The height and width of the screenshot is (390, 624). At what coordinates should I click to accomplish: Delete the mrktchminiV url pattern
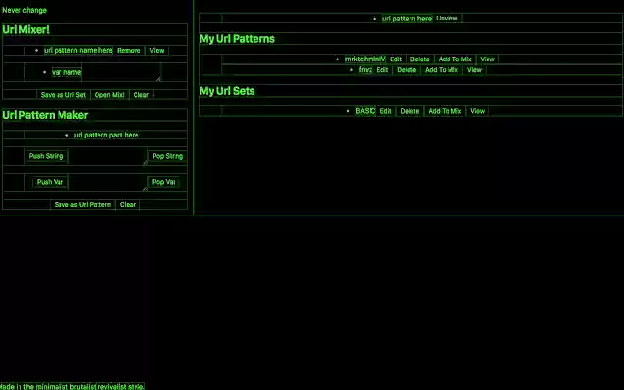[419, 59]
